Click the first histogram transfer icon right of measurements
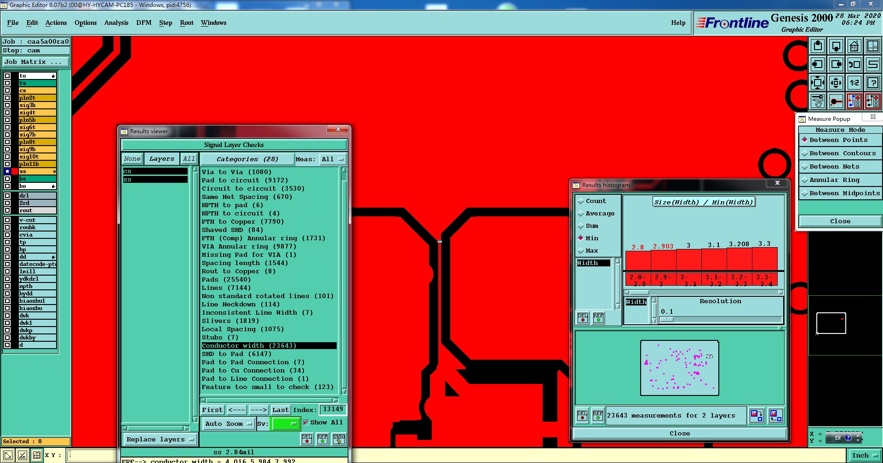Screen dimensions: 883x463 pyautogui.click(x=757, y=416)
